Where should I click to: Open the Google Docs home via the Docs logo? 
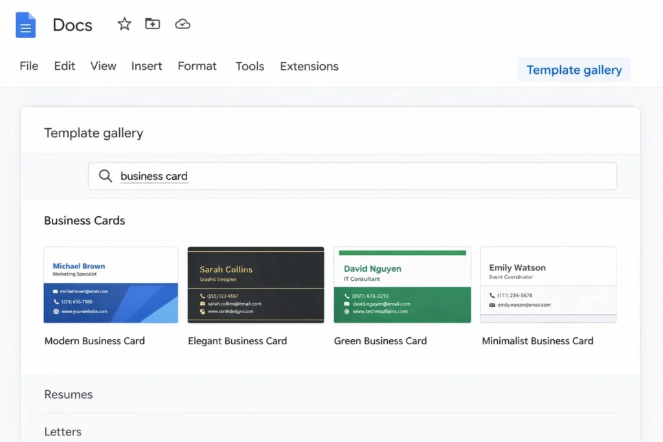[25, 25]
